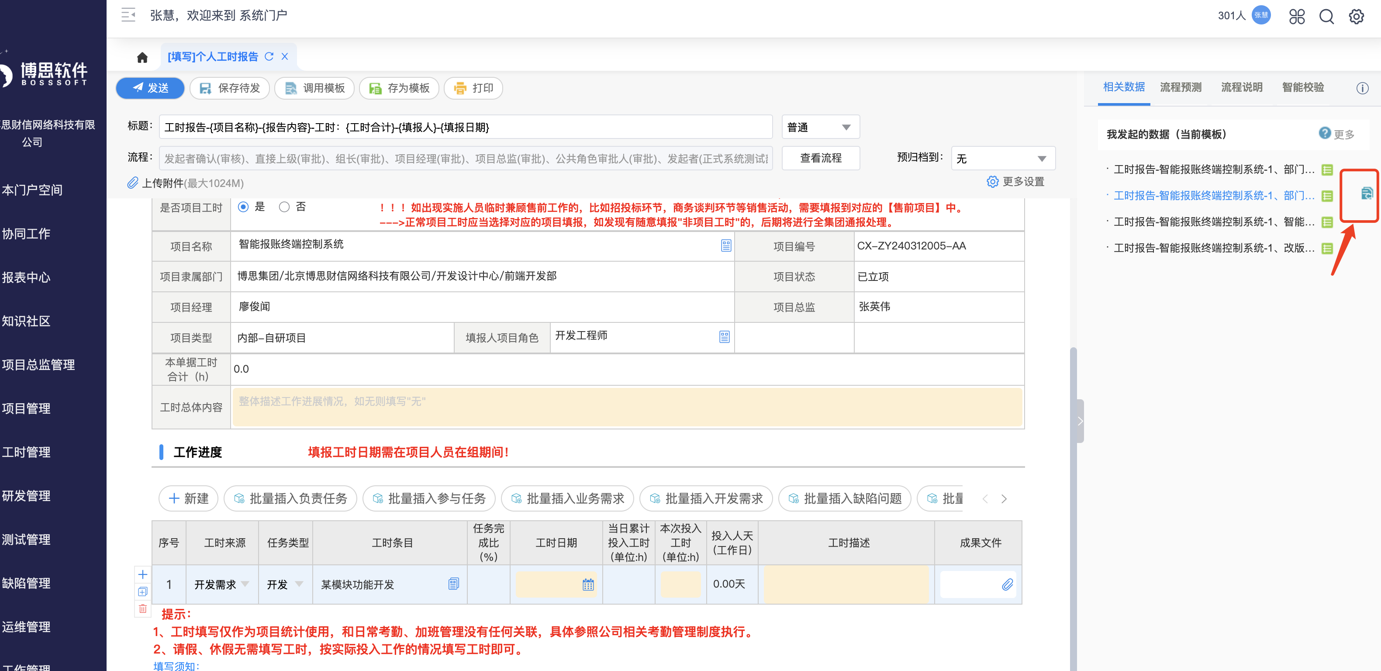The image size is (1381, 671).
Task: Click 批量插入业务需求 button
Action: click(567, 499)
